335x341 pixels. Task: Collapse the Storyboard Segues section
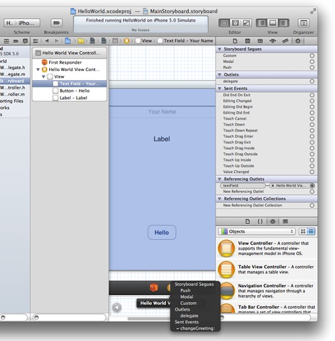click(x=220, y=49)
